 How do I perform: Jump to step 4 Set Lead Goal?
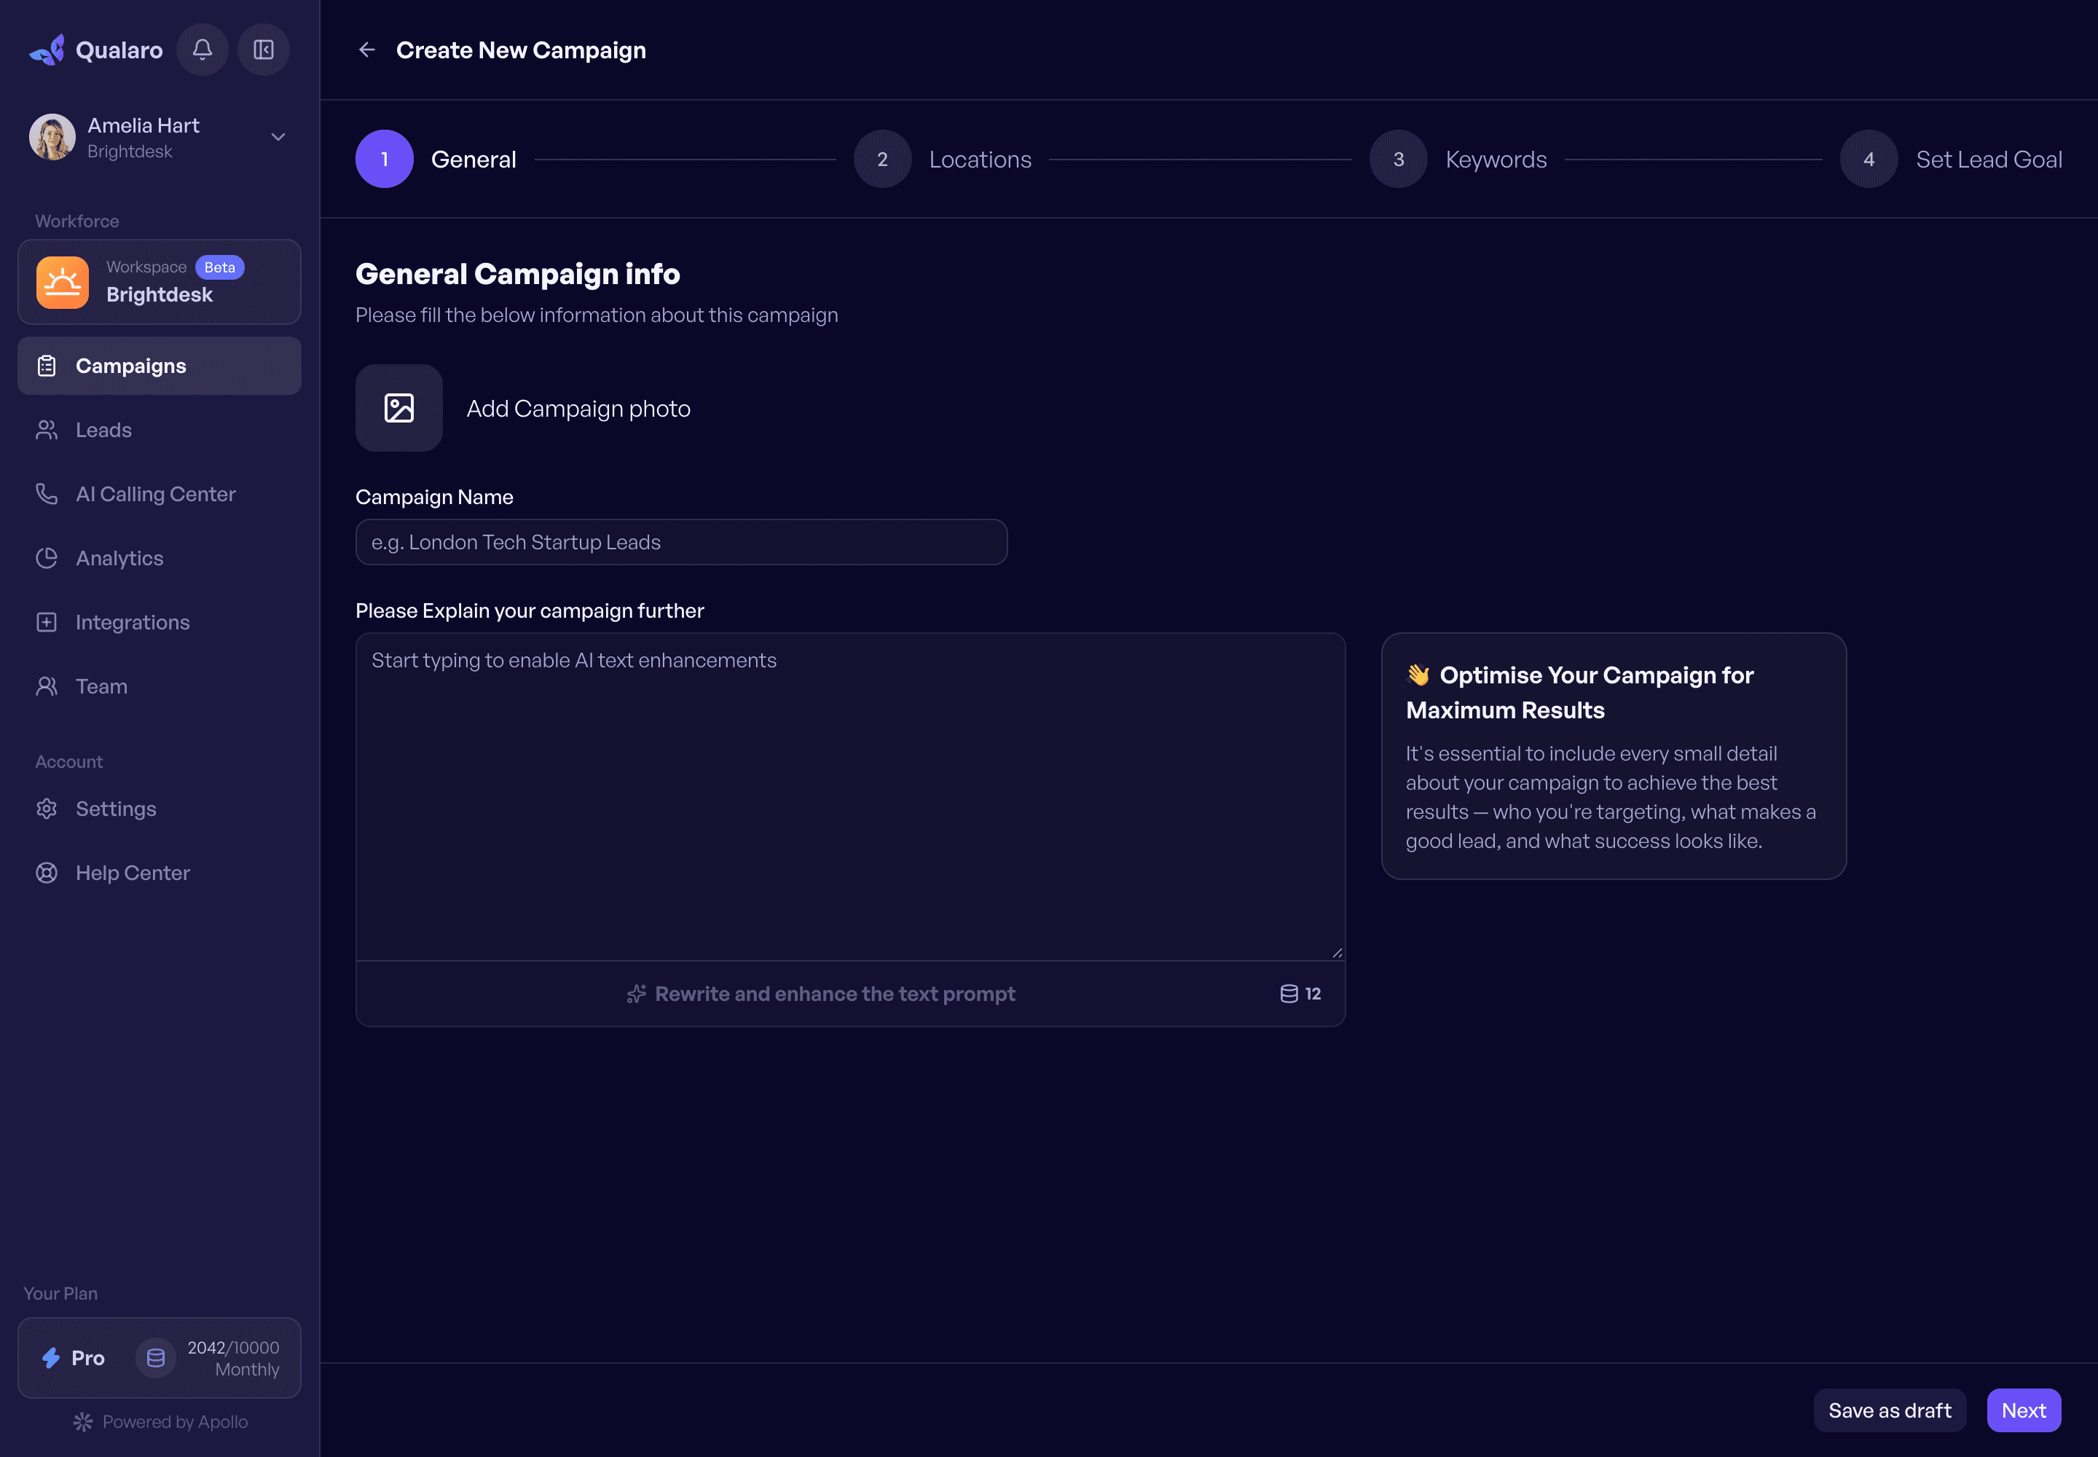tap(1951, 159)
